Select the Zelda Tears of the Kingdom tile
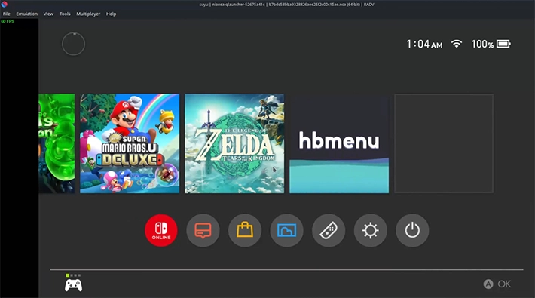The image size is (535, 298). tap(234, 143)
